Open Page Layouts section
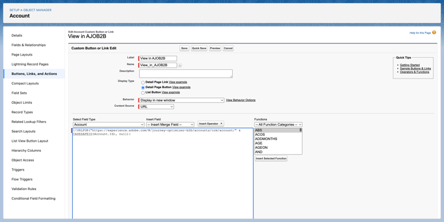Screen dimensions: 444x222 click(x=22, y=54)
